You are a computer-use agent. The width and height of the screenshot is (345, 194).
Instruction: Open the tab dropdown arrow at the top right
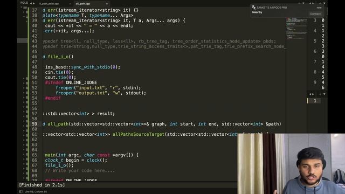[325, 3]
